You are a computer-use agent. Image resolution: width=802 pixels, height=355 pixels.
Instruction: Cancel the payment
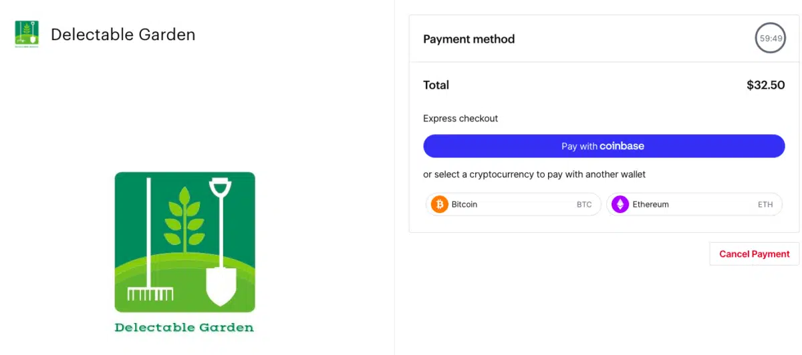point(754,254)
